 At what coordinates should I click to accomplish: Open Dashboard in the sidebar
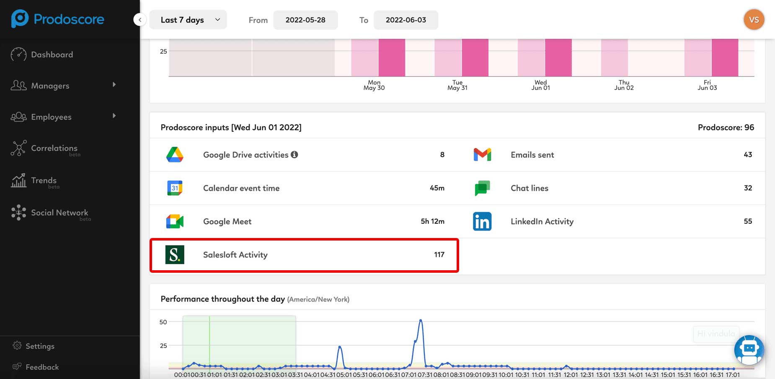[x=52, y=54]
